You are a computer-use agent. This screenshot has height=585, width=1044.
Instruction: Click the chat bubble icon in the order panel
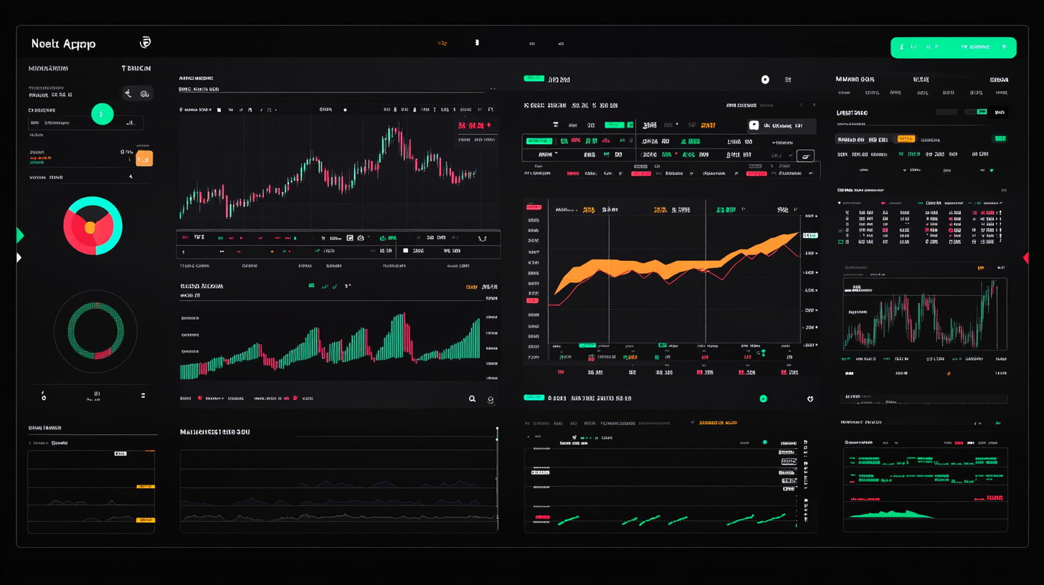coord(754,126)
